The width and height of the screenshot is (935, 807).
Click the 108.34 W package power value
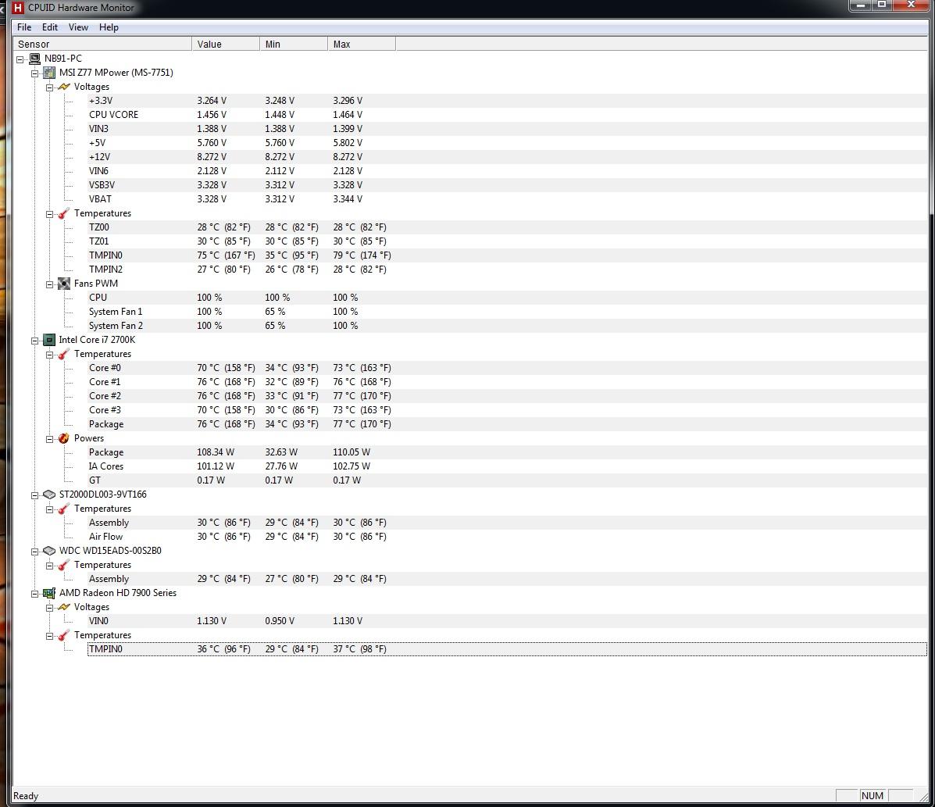[216, 452]
